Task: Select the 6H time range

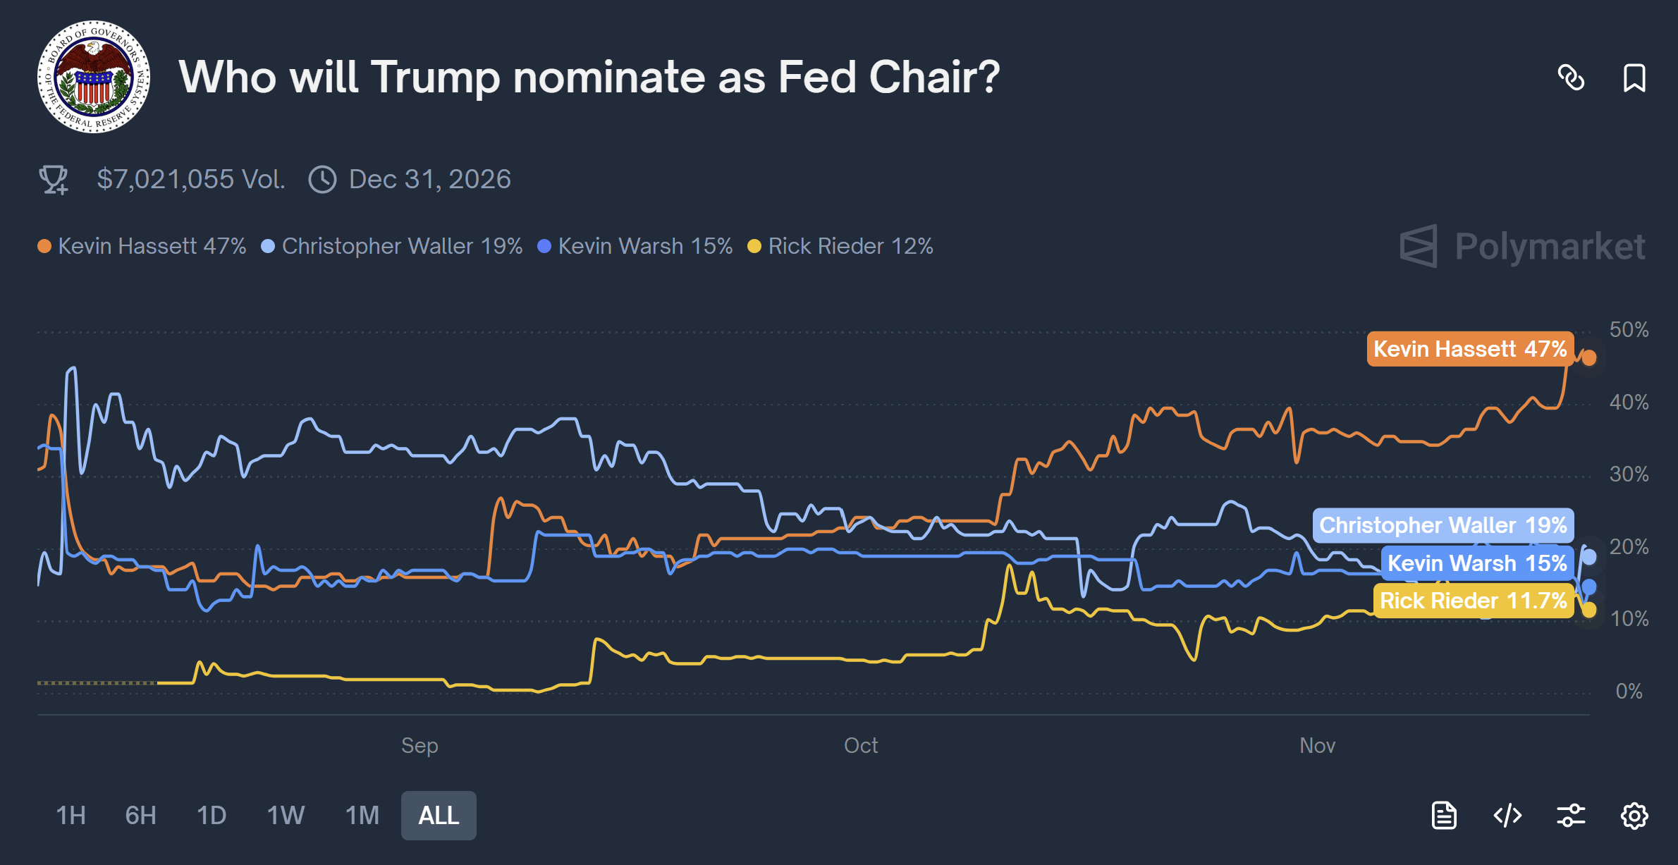Action: (x=140, y=816)
